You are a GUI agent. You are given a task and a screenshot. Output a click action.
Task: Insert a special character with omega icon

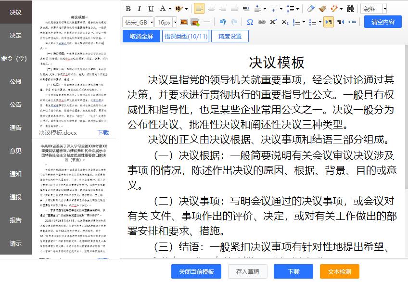point(250,22)
